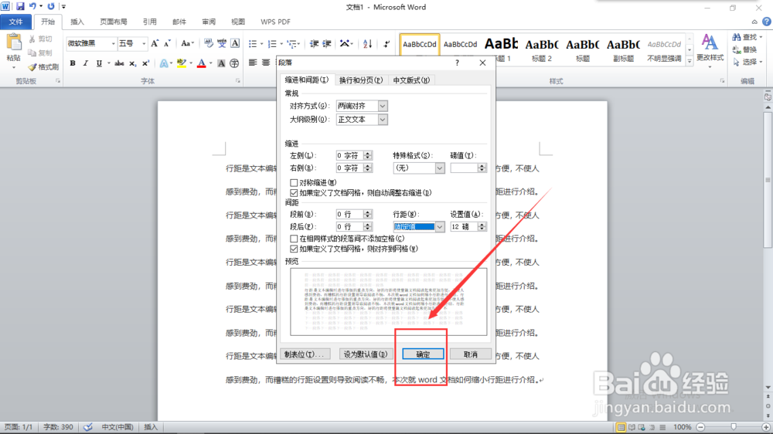Toggle the mirror indents checkbox

[x=294, y=183]
